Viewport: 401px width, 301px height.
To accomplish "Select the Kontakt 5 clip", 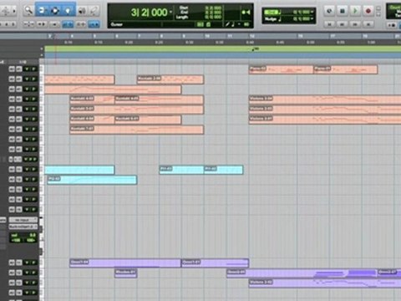I will coord(136,110).
